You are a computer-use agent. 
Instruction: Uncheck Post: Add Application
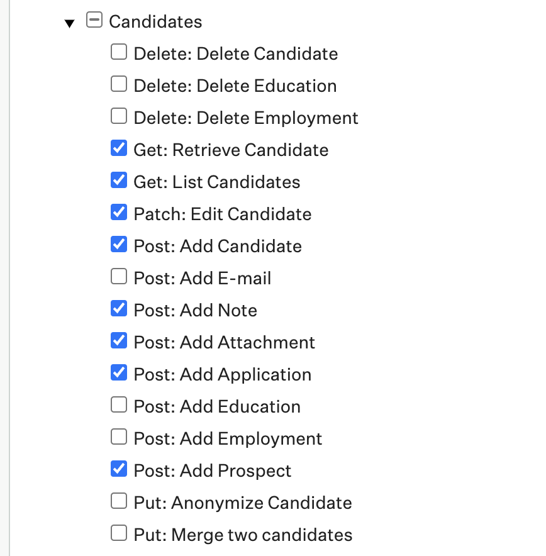118,373
